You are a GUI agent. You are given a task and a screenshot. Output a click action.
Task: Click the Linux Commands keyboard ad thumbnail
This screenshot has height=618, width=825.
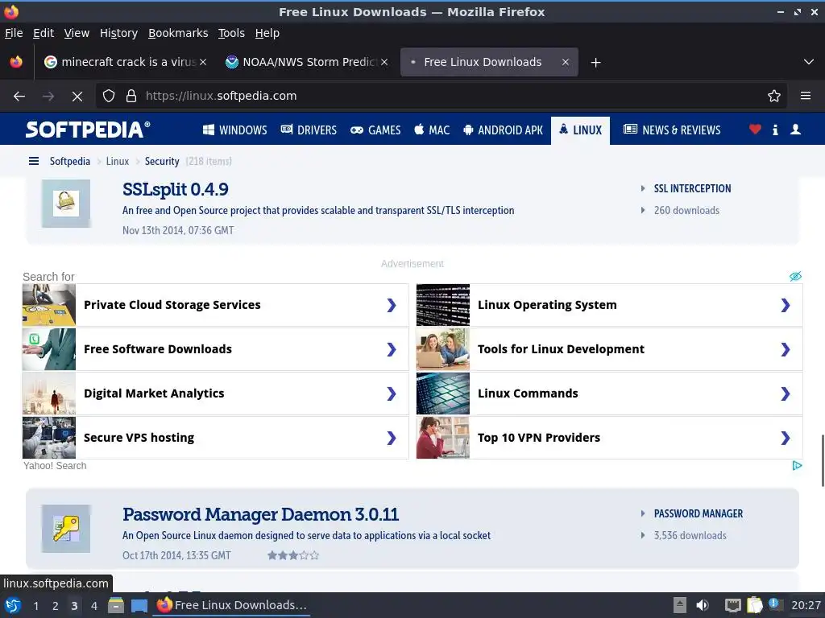coord(443,393)
